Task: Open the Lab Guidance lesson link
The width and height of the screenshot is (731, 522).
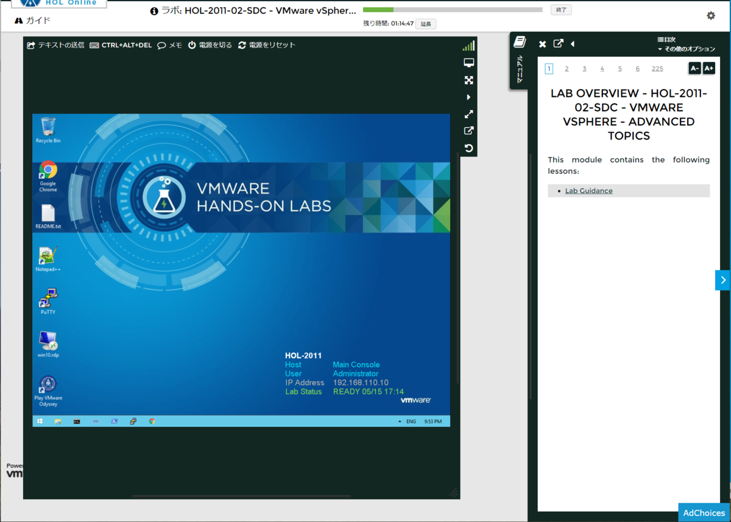Action: (588, 191)
